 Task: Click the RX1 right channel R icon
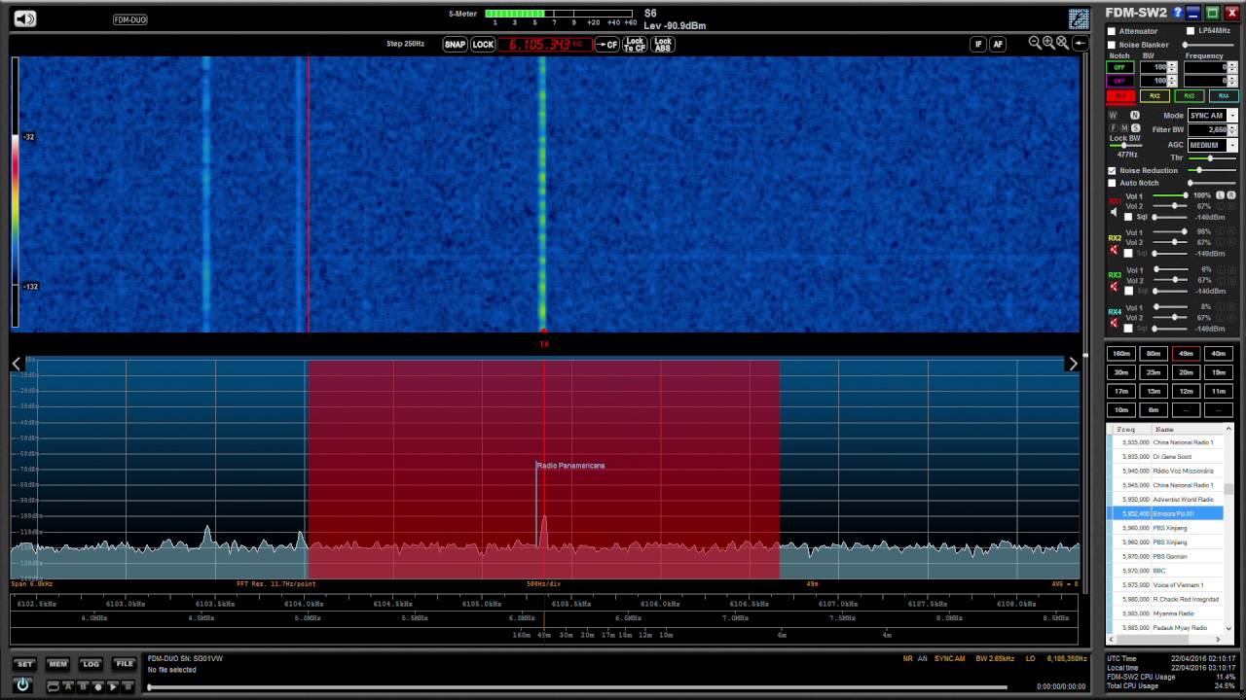coord(1231,195)
